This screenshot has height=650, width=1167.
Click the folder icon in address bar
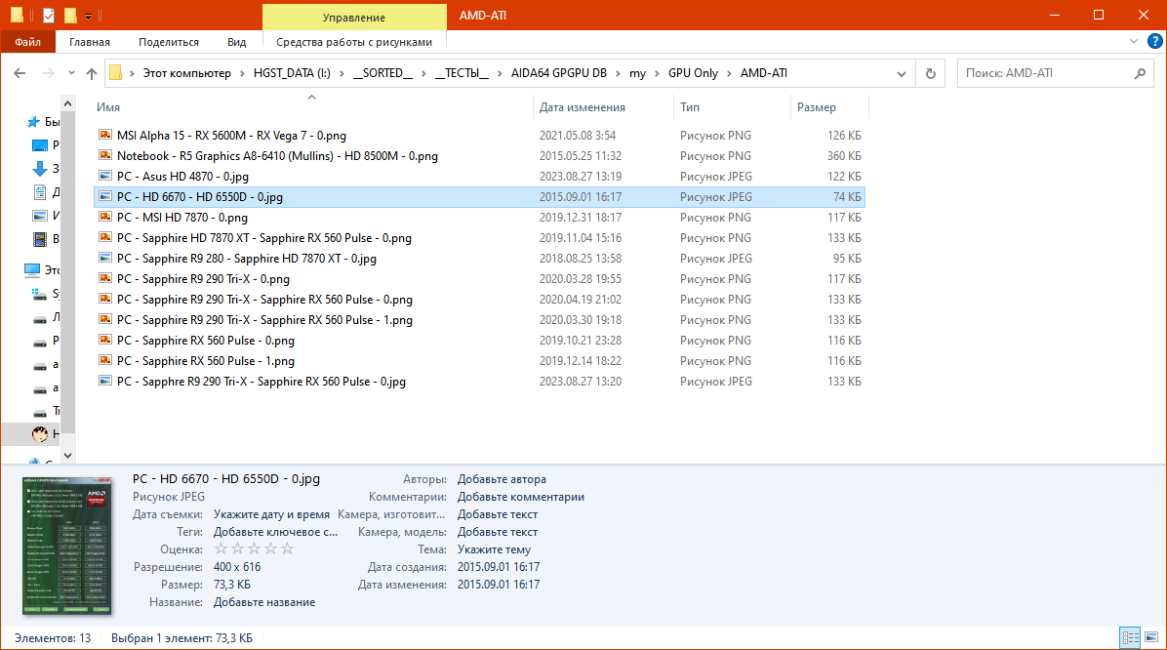[x=115, y=73]
